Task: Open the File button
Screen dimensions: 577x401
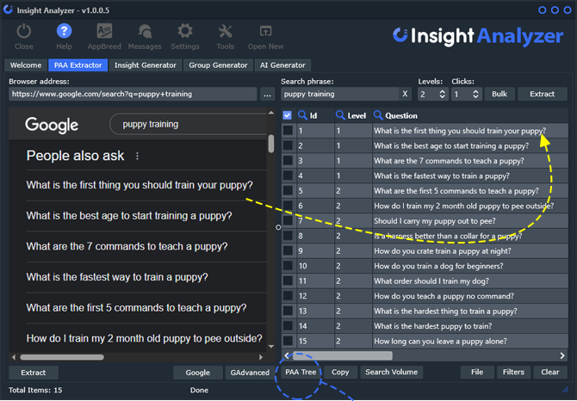Action: click(477, 372)
